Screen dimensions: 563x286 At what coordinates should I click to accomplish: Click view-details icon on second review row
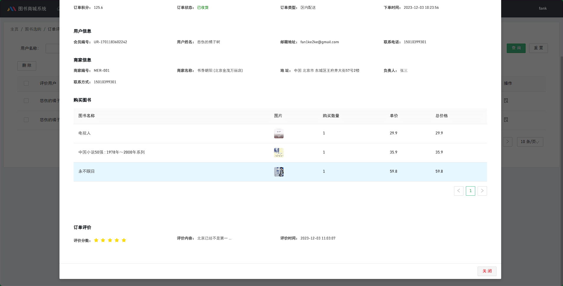click(506, 119)
